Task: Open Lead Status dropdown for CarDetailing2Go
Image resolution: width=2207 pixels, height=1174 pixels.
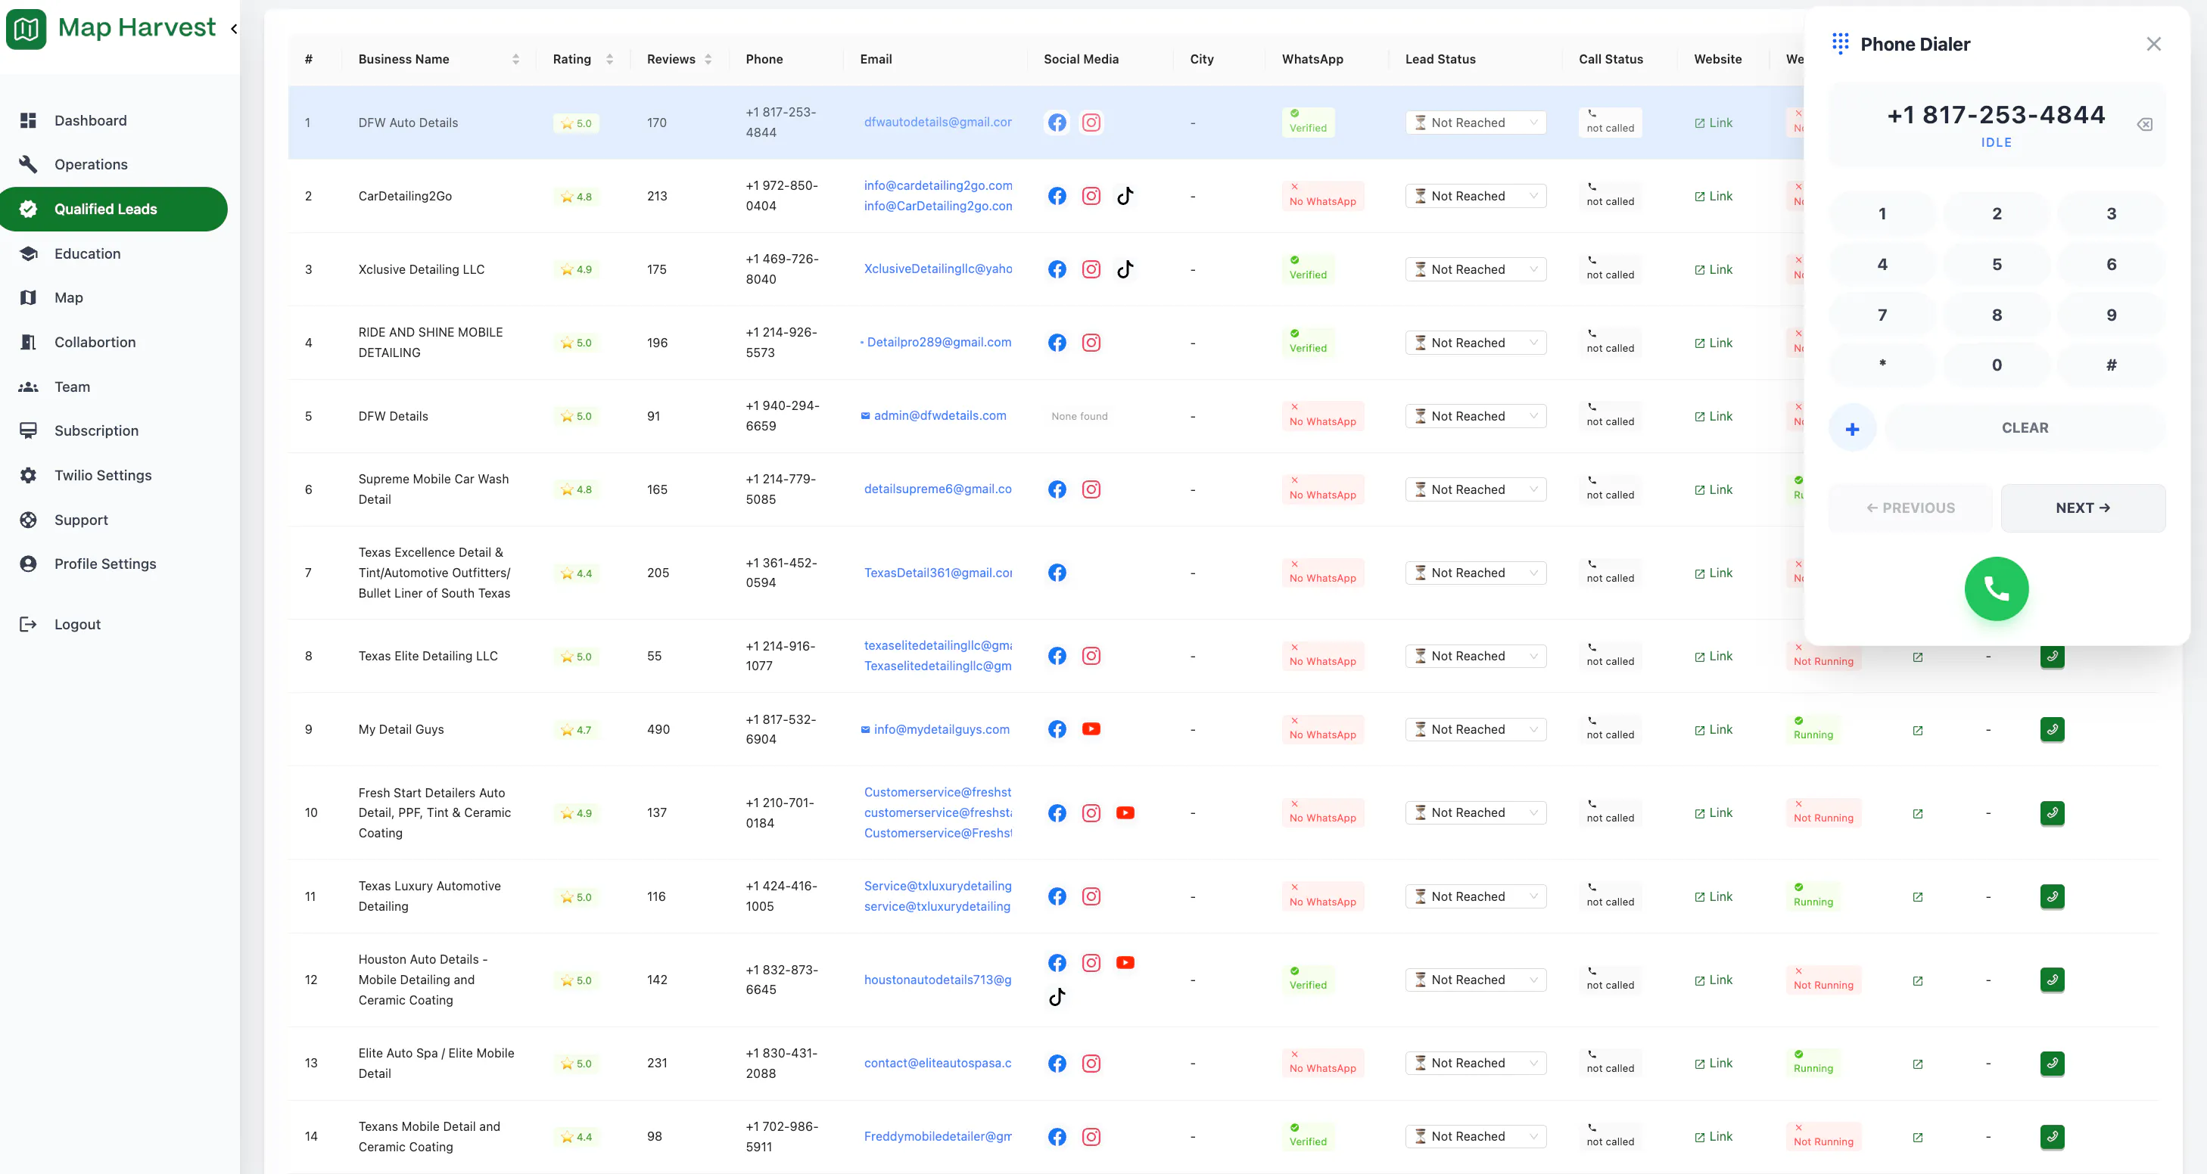Action: coord(1475,196)
